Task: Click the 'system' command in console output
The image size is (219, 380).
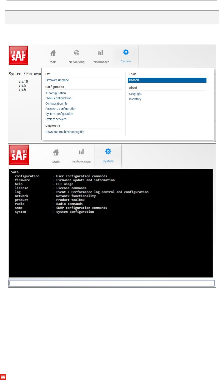Action: (21, 212)
